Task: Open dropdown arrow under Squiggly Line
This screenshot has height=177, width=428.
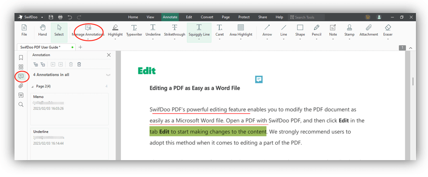Action: coord(199,39)
